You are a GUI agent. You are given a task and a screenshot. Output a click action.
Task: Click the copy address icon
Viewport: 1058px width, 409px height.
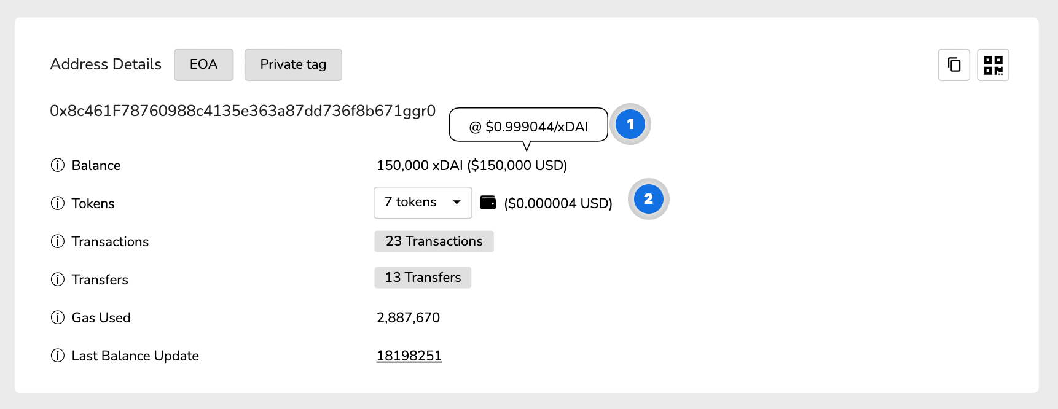coord(954,64)
